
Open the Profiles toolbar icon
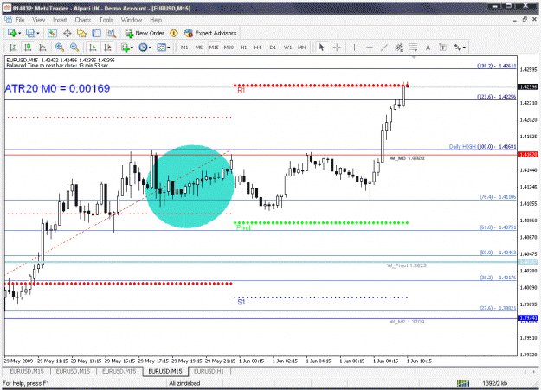tap(30, 33)
